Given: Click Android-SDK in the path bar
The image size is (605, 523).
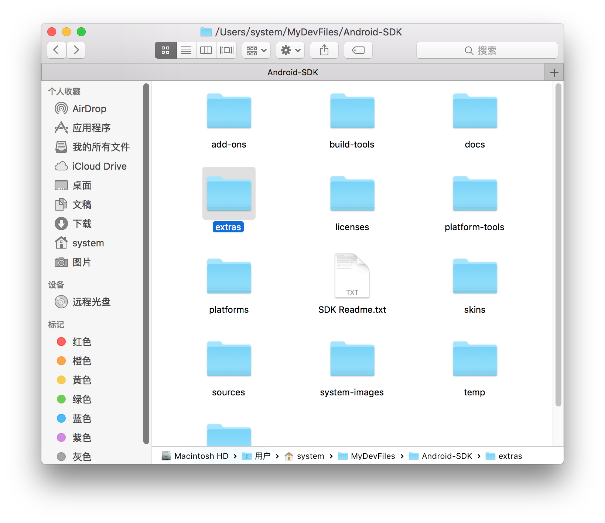Looking at the screenshot, I should click(x=441, y=456).
